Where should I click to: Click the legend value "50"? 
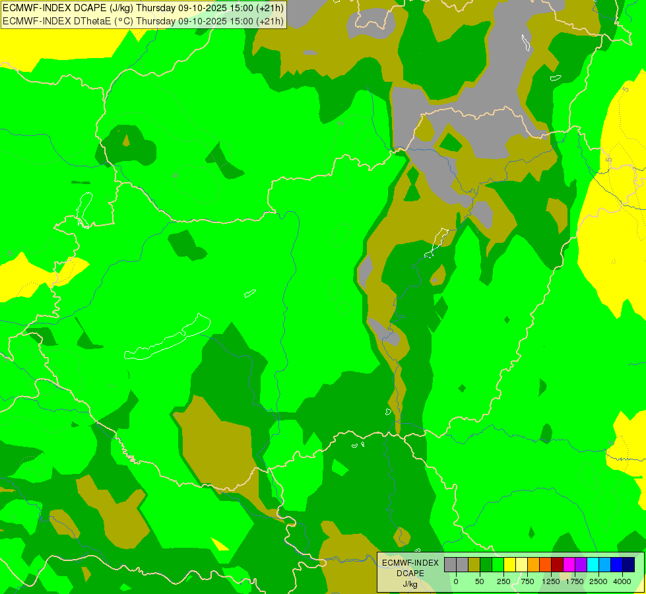[480, 581]
